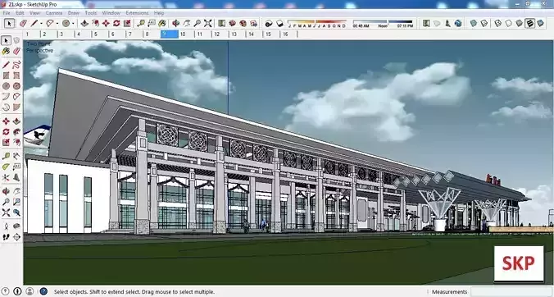The height and width of the screenshot is (297, 554).
Task: Open the Google Earth globe icon
Action: [x=458, y=23]
